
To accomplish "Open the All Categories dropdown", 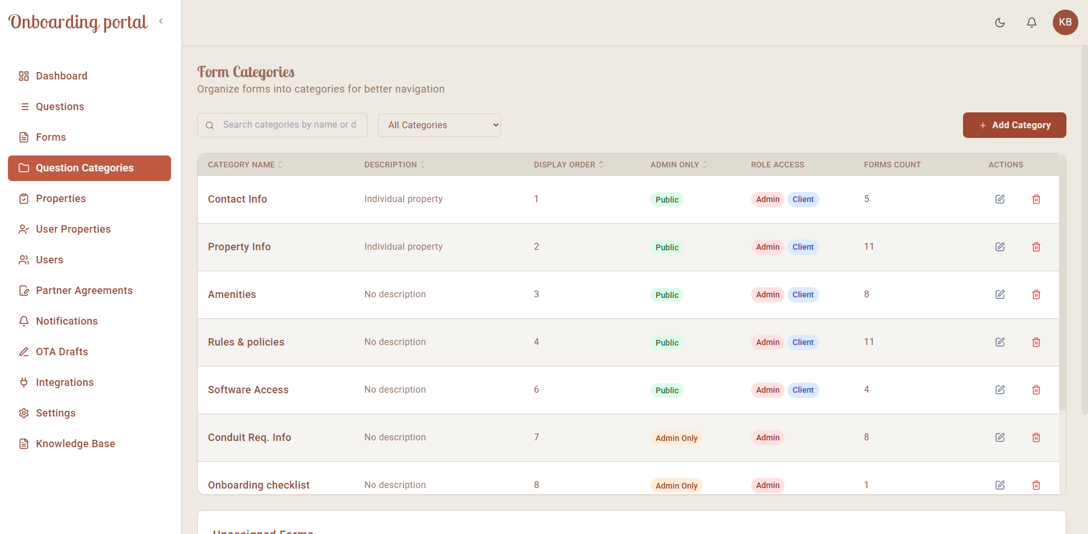I will coord(439,125).
